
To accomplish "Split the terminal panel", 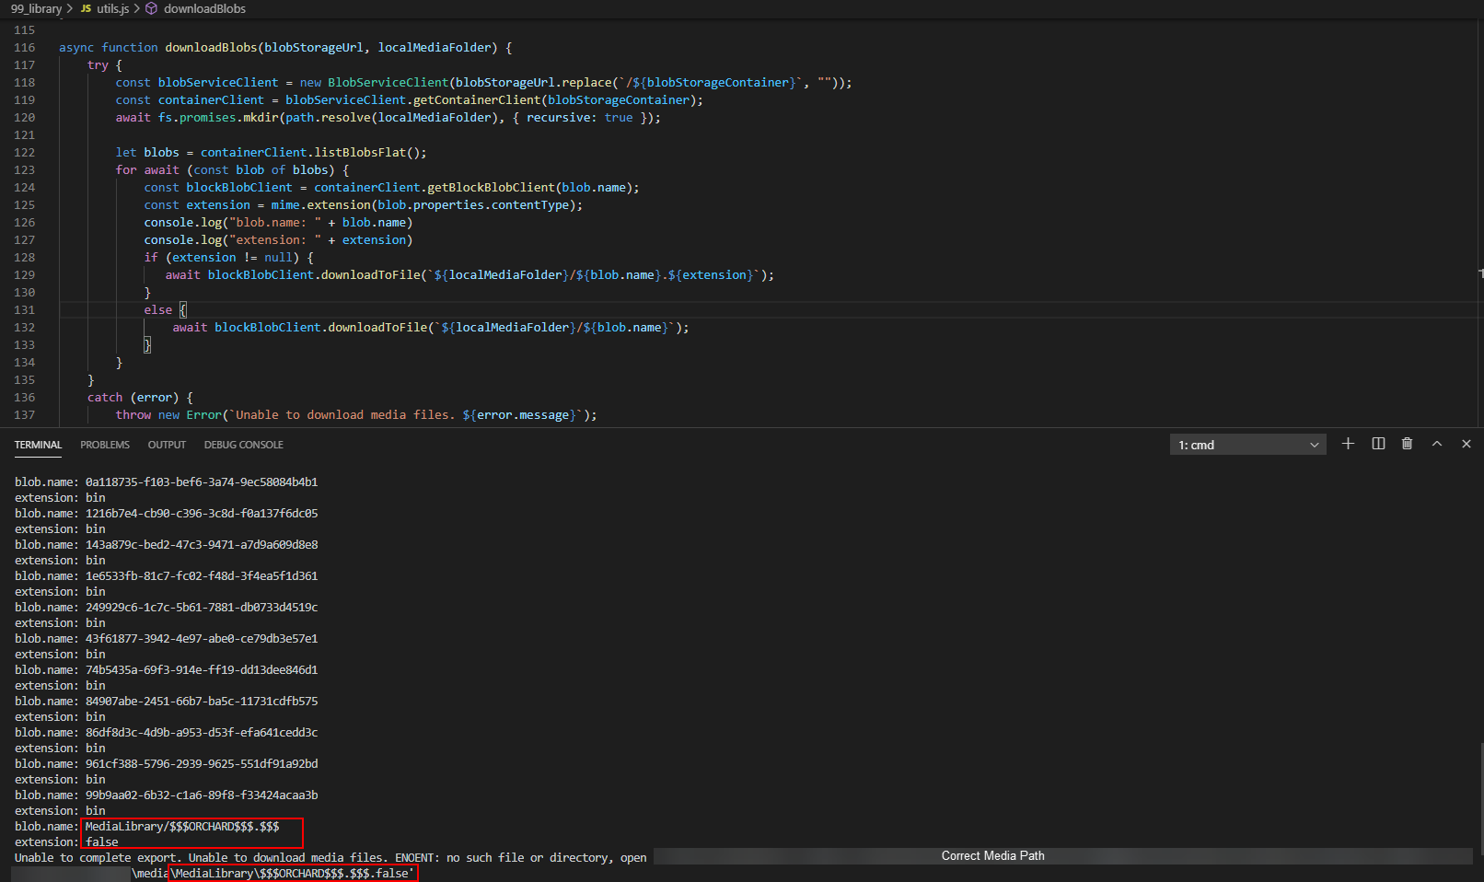I will pos(1378,444).
